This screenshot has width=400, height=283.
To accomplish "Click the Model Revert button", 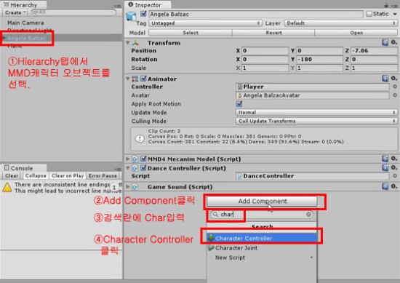I will click(273, 33).
